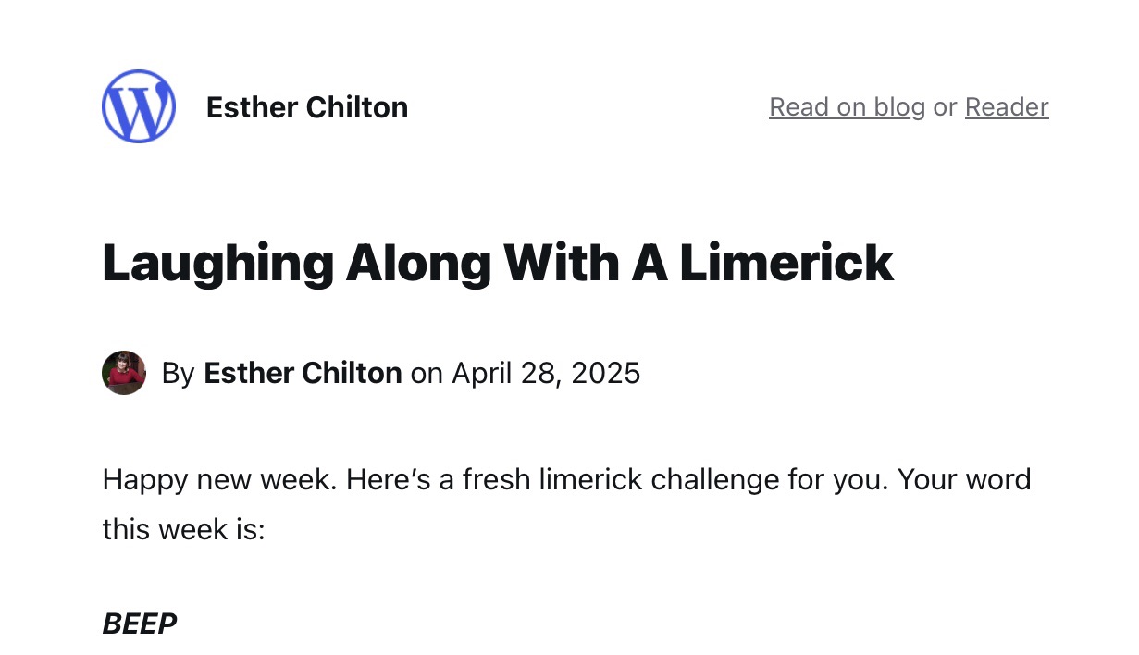Click the "Laughing Along With A Limerick" headline
This screenshot has width=1139, height=655.
(498, 264)
